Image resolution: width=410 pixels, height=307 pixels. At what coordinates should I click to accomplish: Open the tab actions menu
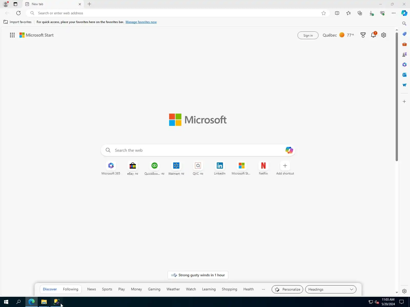click(x=15, y=4)
